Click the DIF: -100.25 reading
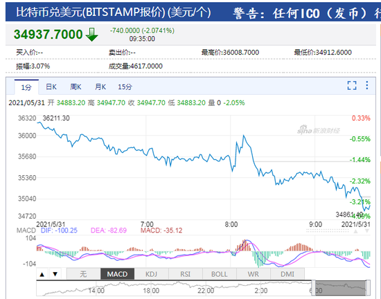This screenshot has width=381, height=299. (x=59, y=230)
